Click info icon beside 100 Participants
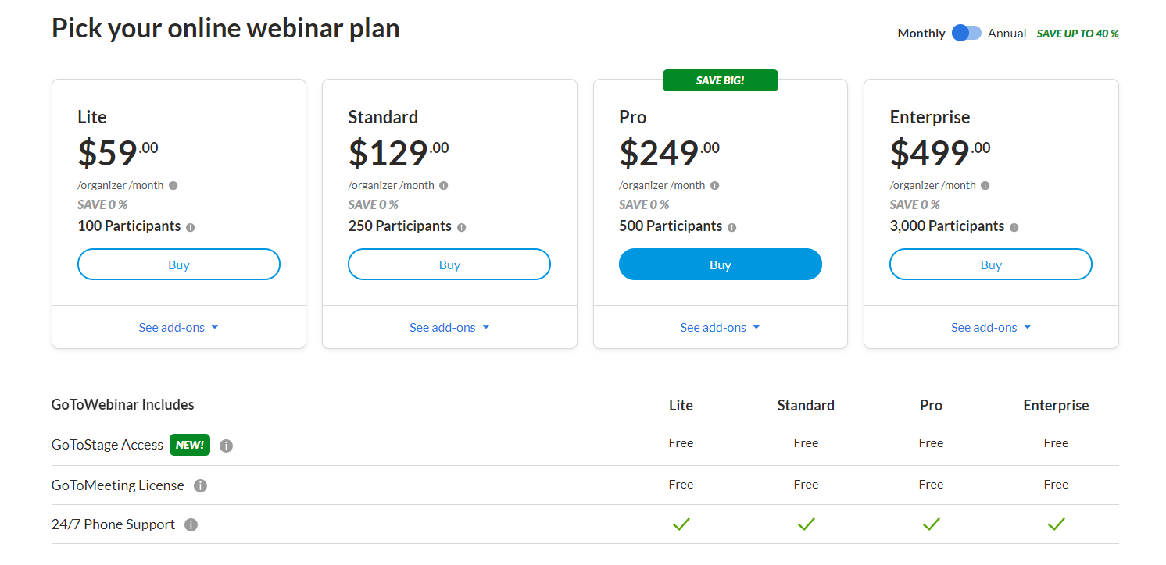1166x565 pixels. point(191,228)
